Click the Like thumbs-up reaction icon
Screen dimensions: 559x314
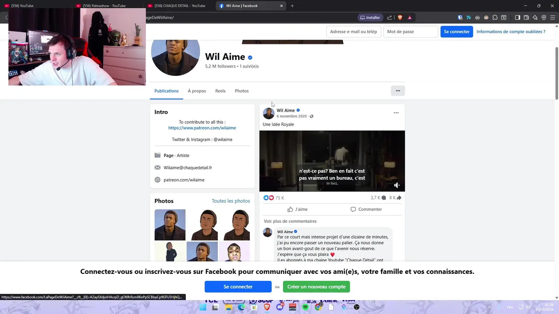266,198
